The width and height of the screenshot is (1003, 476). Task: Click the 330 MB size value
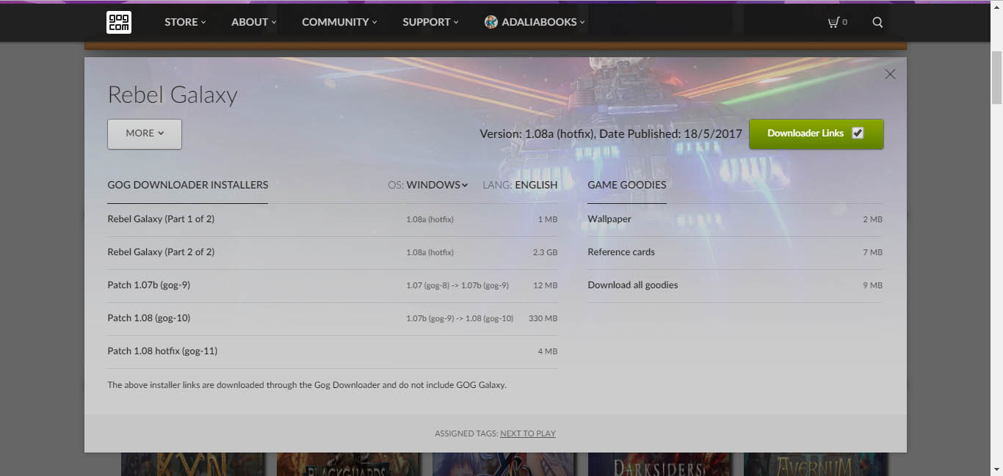pos(543,318)
